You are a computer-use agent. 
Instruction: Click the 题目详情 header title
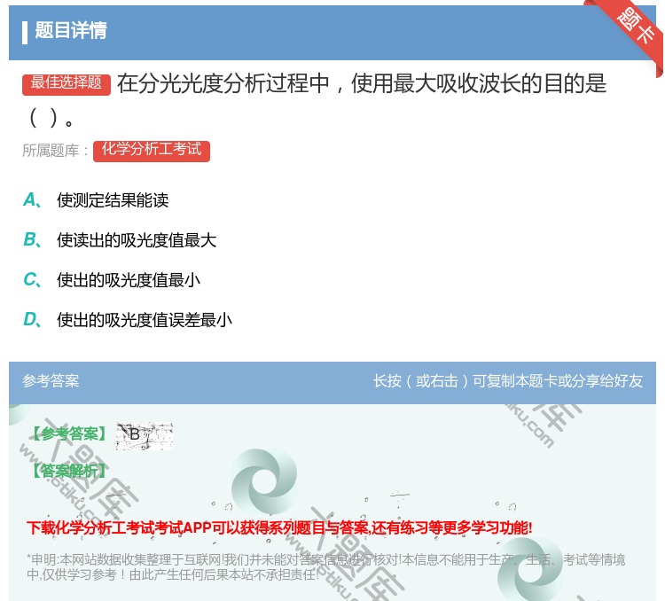(x=71, y=30)
